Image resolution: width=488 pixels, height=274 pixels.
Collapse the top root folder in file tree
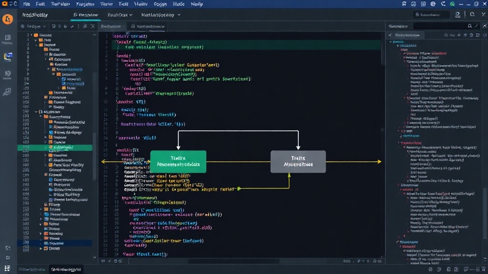tap(31, 35)
